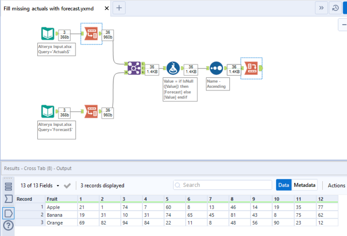Open a new workflow tab with the plus

click(119, 8)
